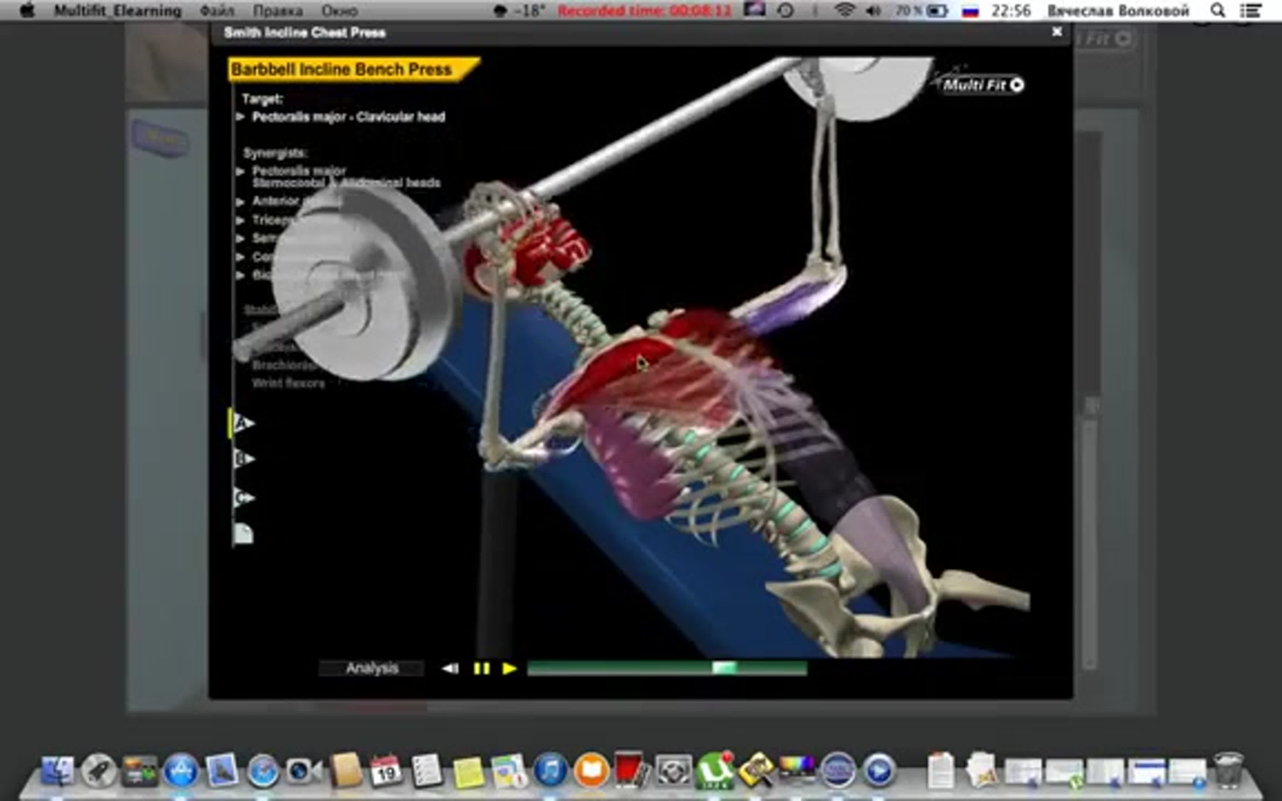Select camera view B icon
The image size is (1282, 801).
click(x=243, y=459)
